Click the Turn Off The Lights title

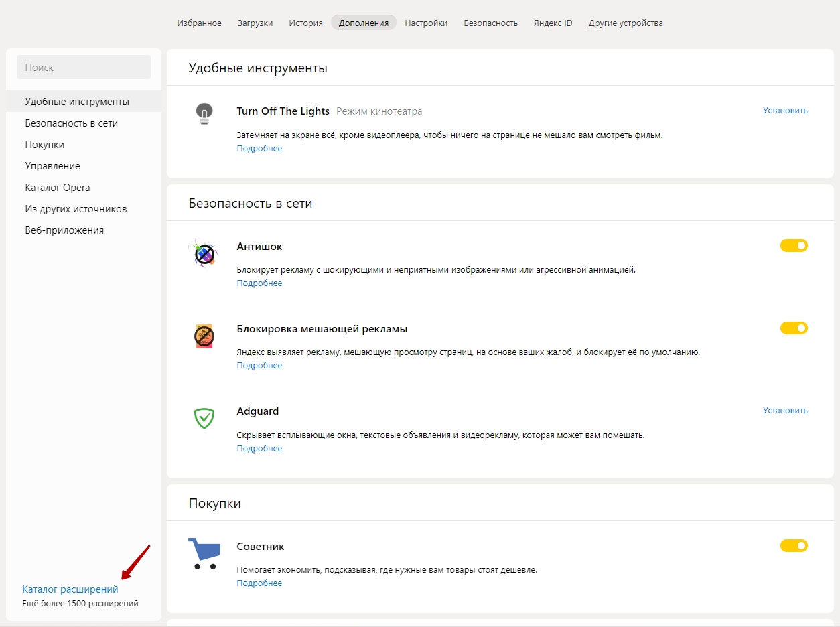[283, 111]
